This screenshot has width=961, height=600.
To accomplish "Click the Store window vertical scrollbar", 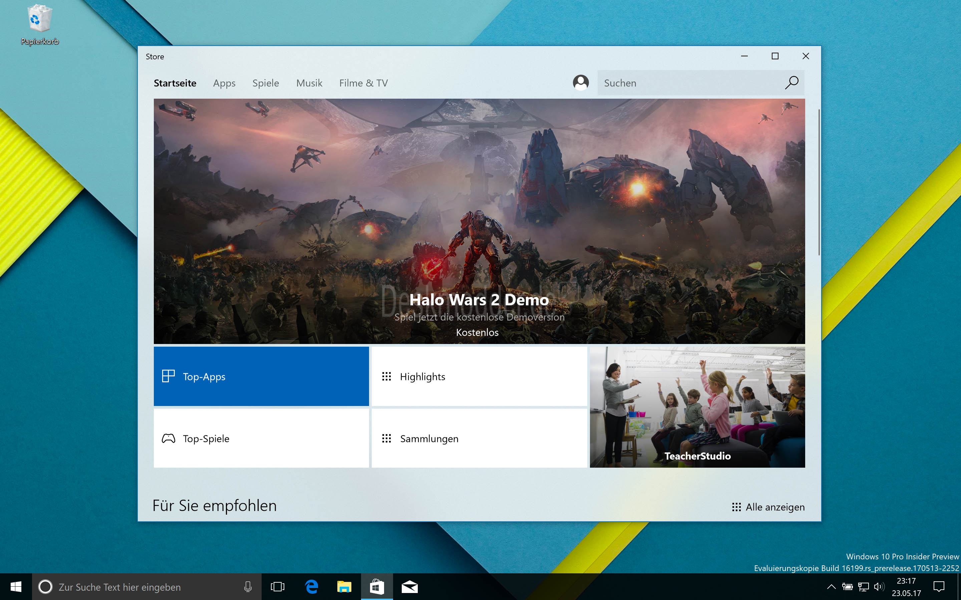I will click(819, 182).
